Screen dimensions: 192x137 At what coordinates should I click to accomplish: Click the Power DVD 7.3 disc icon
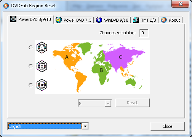(x=59, y=20)
